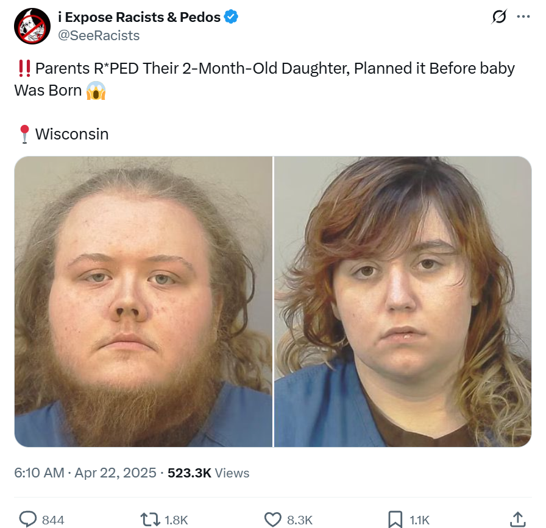Image resolution: width=546 pixels, height=528 pixels.
Task: Click the repost arrows icon
Action: pyautogui.click(x=150, y=519)
